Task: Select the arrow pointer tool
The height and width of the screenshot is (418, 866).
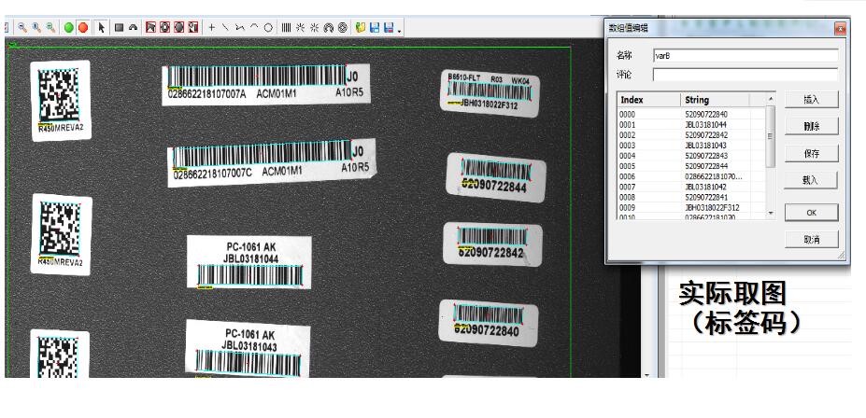Action: (x=102, y=27)
